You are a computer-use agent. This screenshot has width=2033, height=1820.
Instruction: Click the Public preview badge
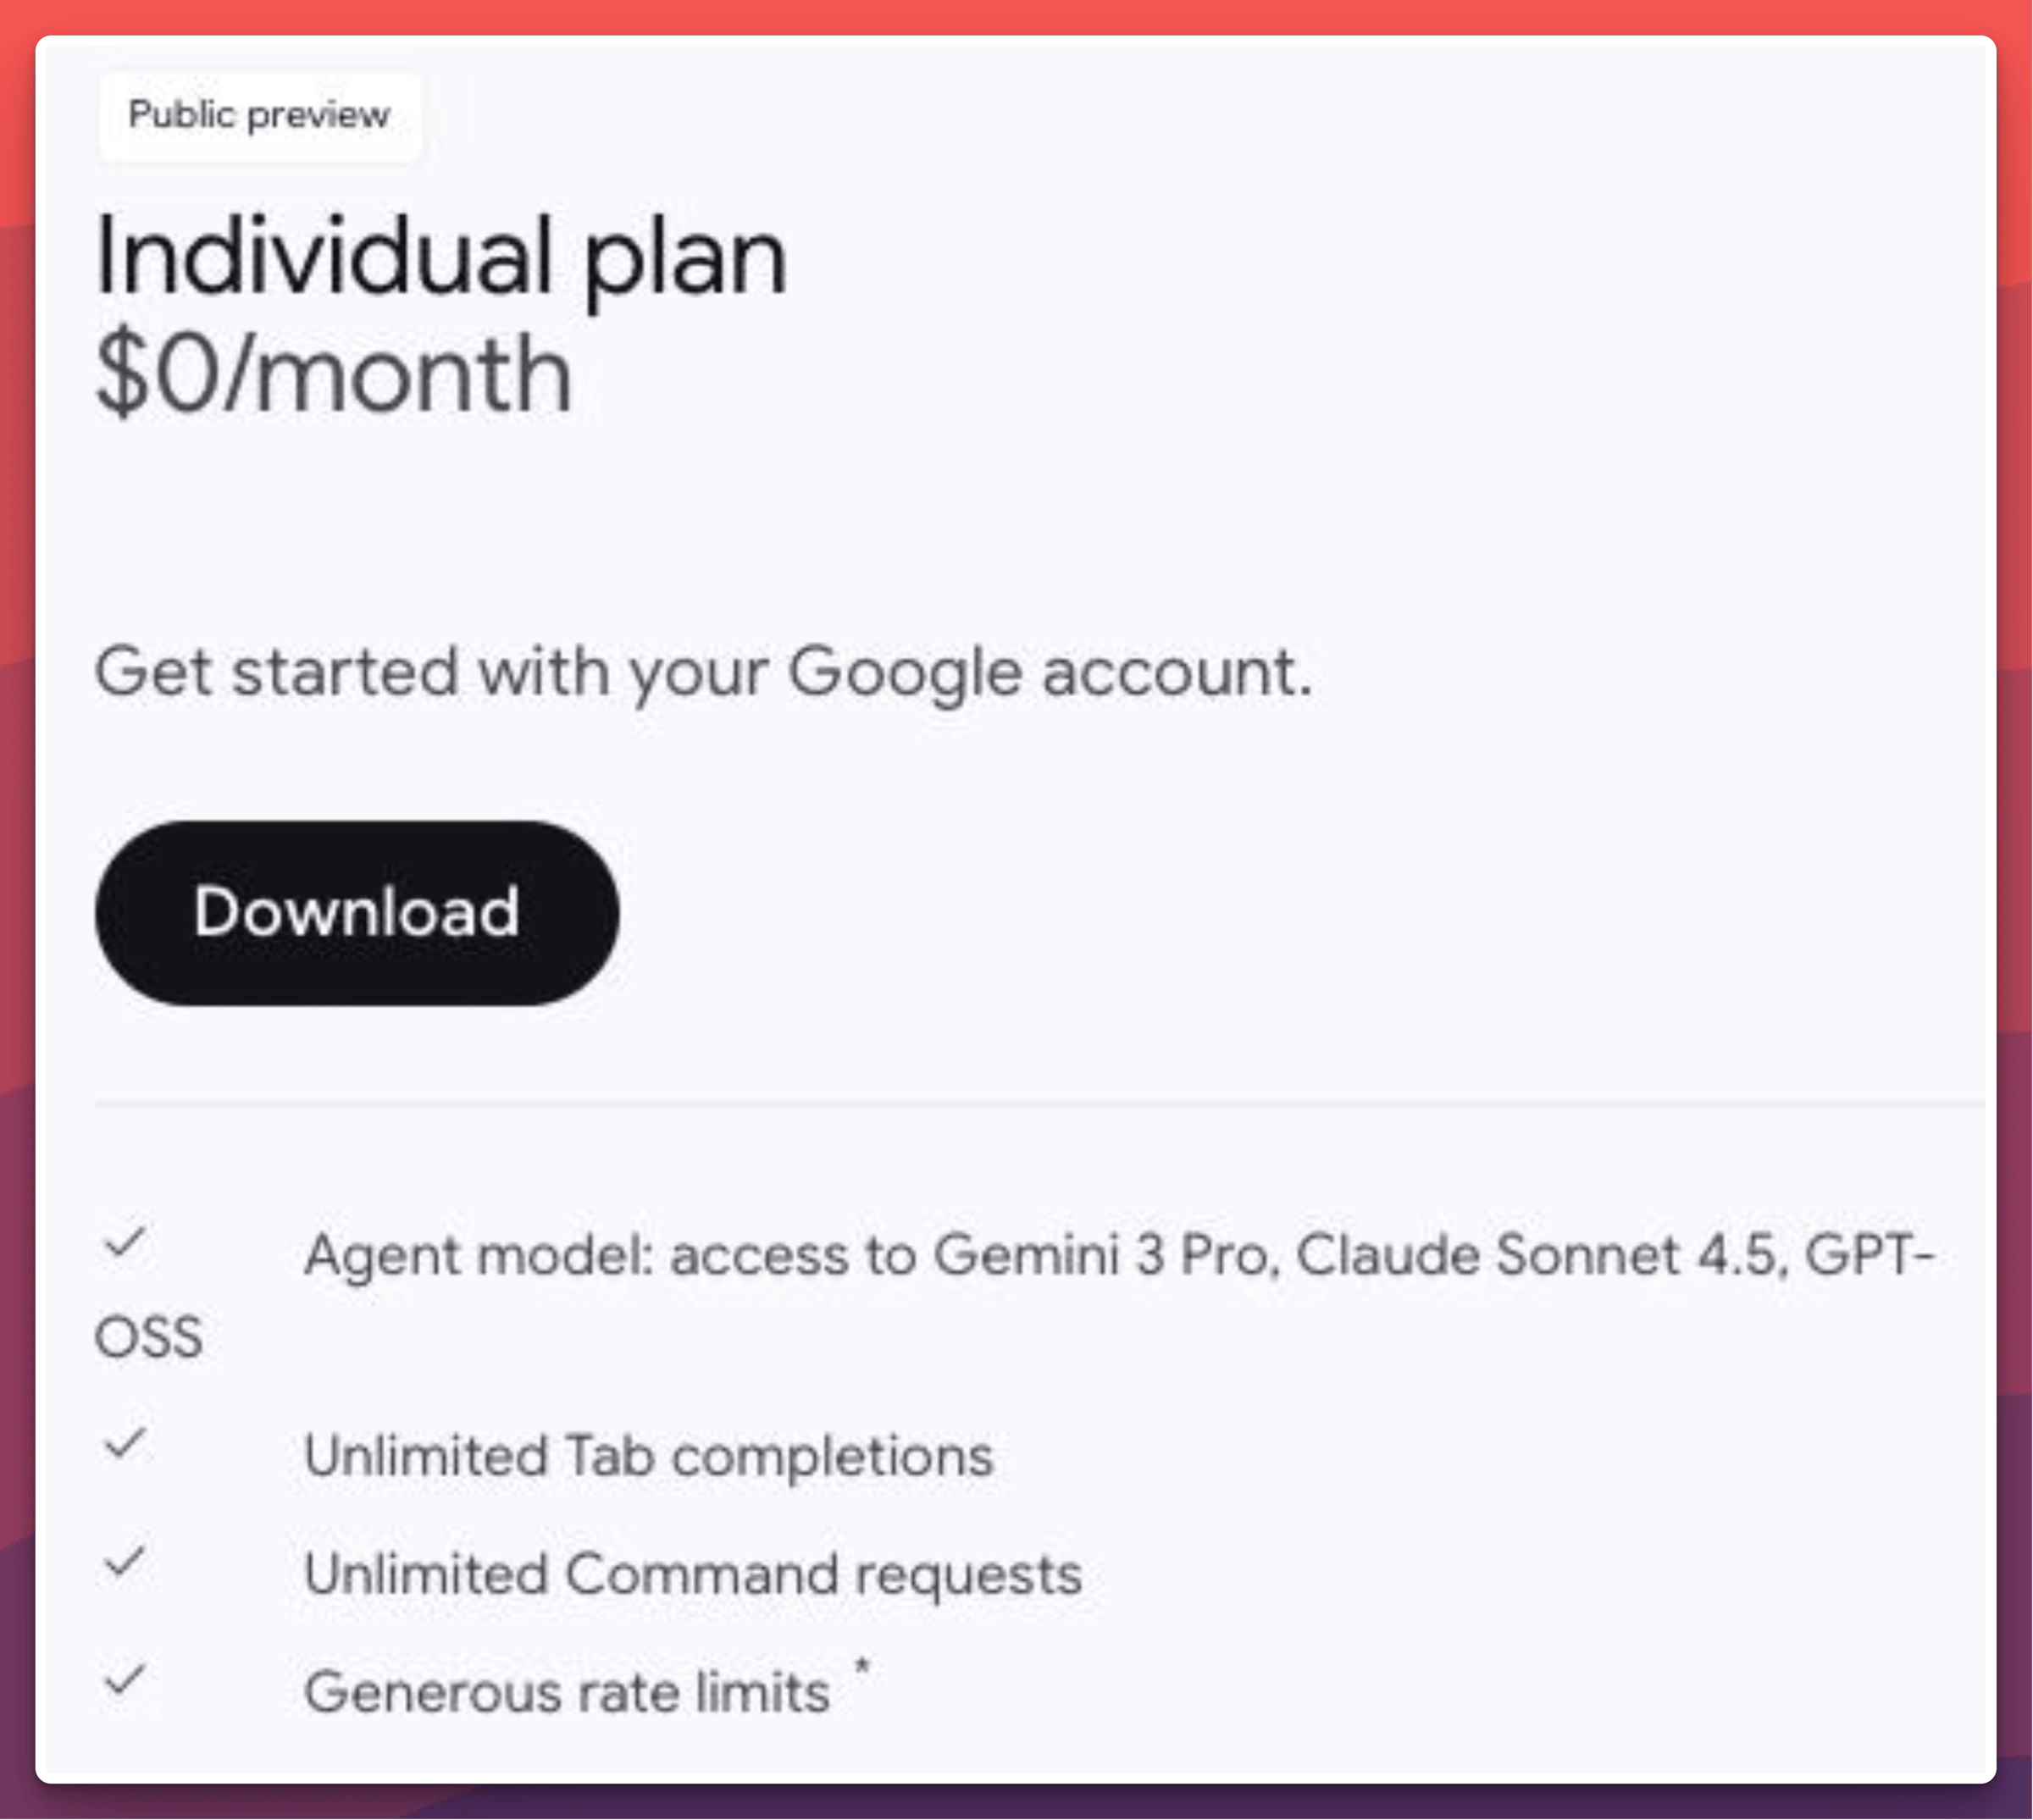(x=259, y=115)
